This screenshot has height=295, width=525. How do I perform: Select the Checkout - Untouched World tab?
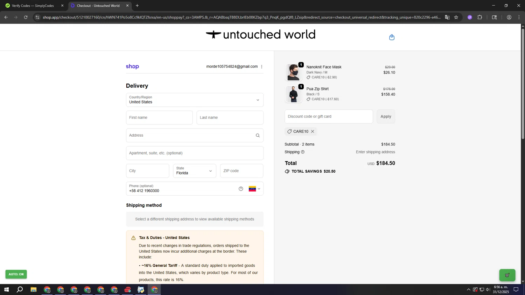click(98, 6)
